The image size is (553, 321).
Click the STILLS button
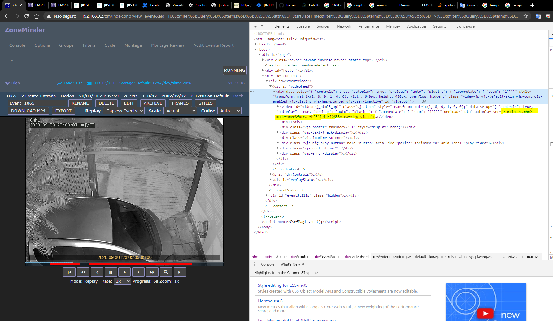(206, 103)
